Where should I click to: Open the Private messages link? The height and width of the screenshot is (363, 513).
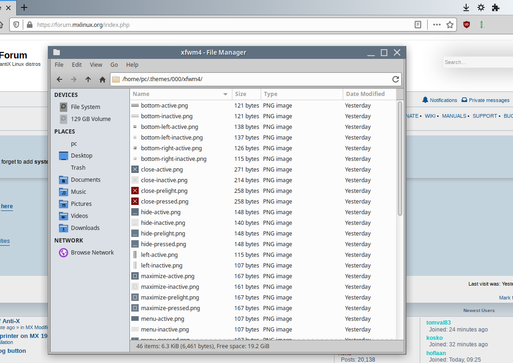click(x=488, y=100)
